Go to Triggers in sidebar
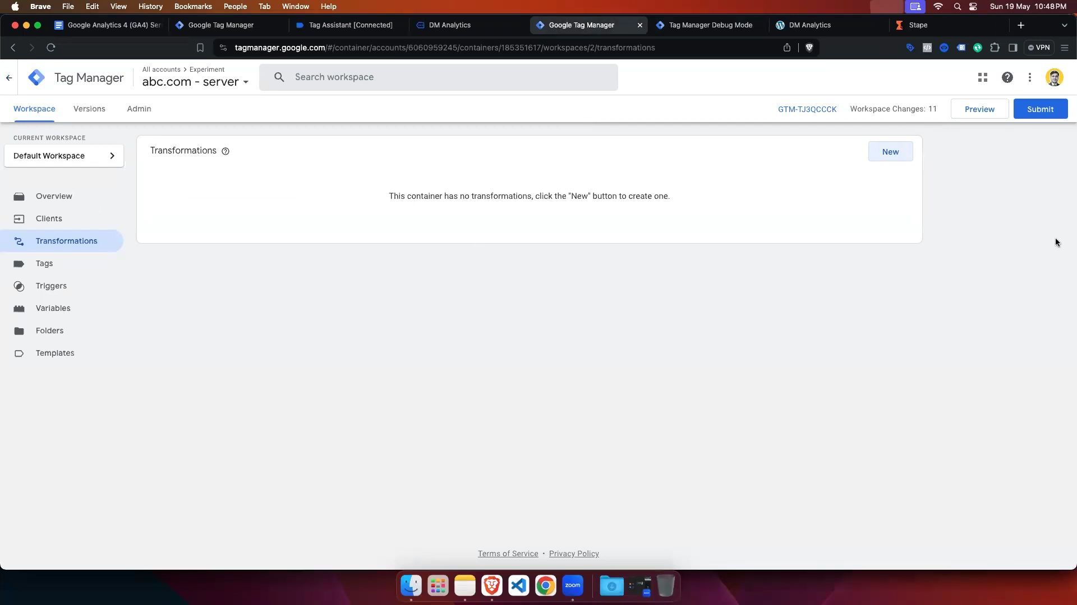The height and width of the screenshot is (605, 1077). click(x=51, y=286)
